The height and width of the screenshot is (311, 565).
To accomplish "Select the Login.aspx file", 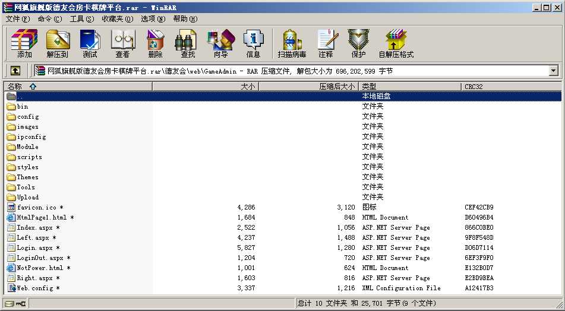I will [283, 247].
